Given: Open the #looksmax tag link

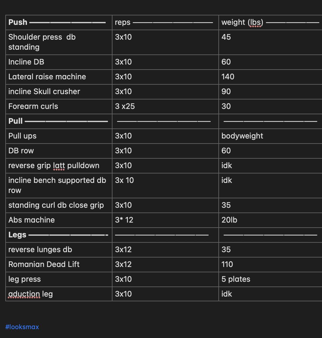Looking at the screenshot, I should (x=22, y=327).
